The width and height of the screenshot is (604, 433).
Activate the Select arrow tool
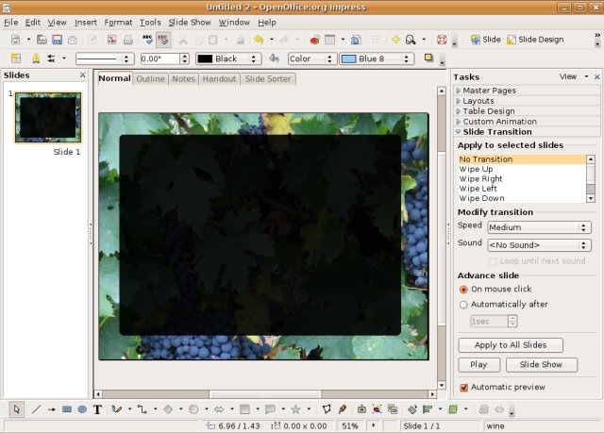coord(16,409)
